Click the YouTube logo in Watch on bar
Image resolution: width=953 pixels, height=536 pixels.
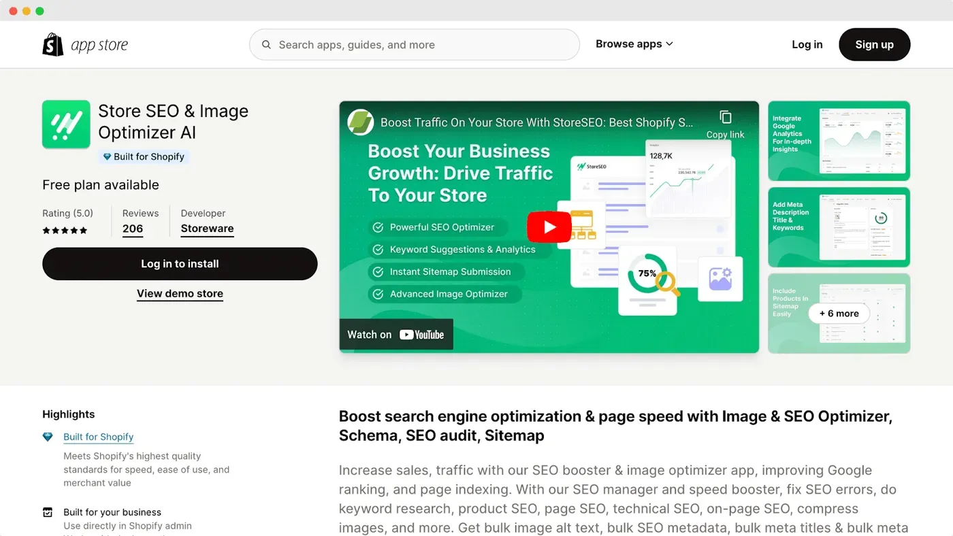pyautogui.click(x=421, y=335)
